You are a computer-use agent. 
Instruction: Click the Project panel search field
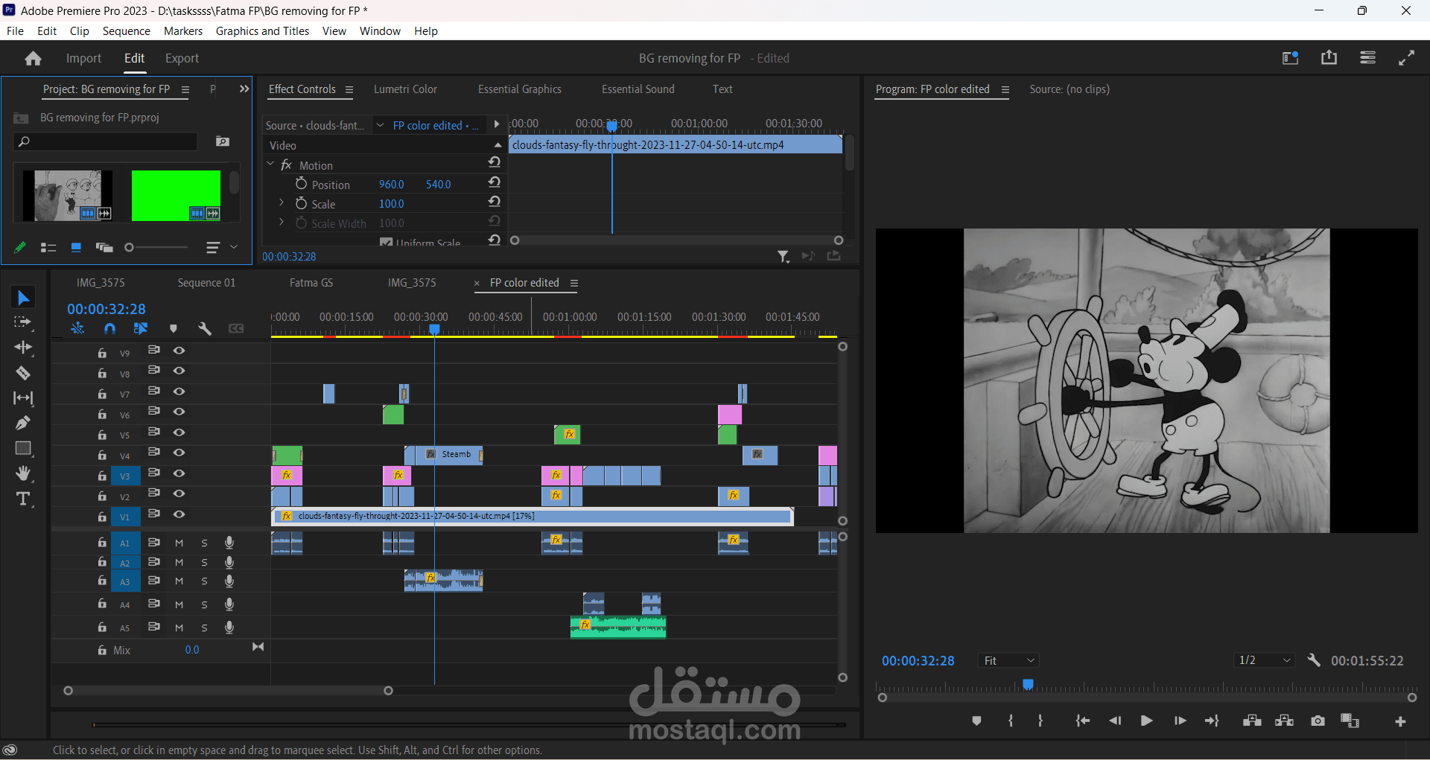coord(107,141)
